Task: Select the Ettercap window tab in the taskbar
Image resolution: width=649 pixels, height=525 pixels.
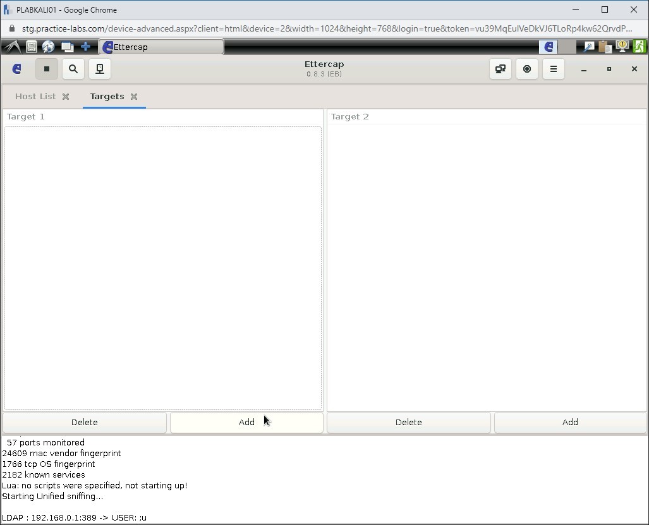Action: [161, 46]
